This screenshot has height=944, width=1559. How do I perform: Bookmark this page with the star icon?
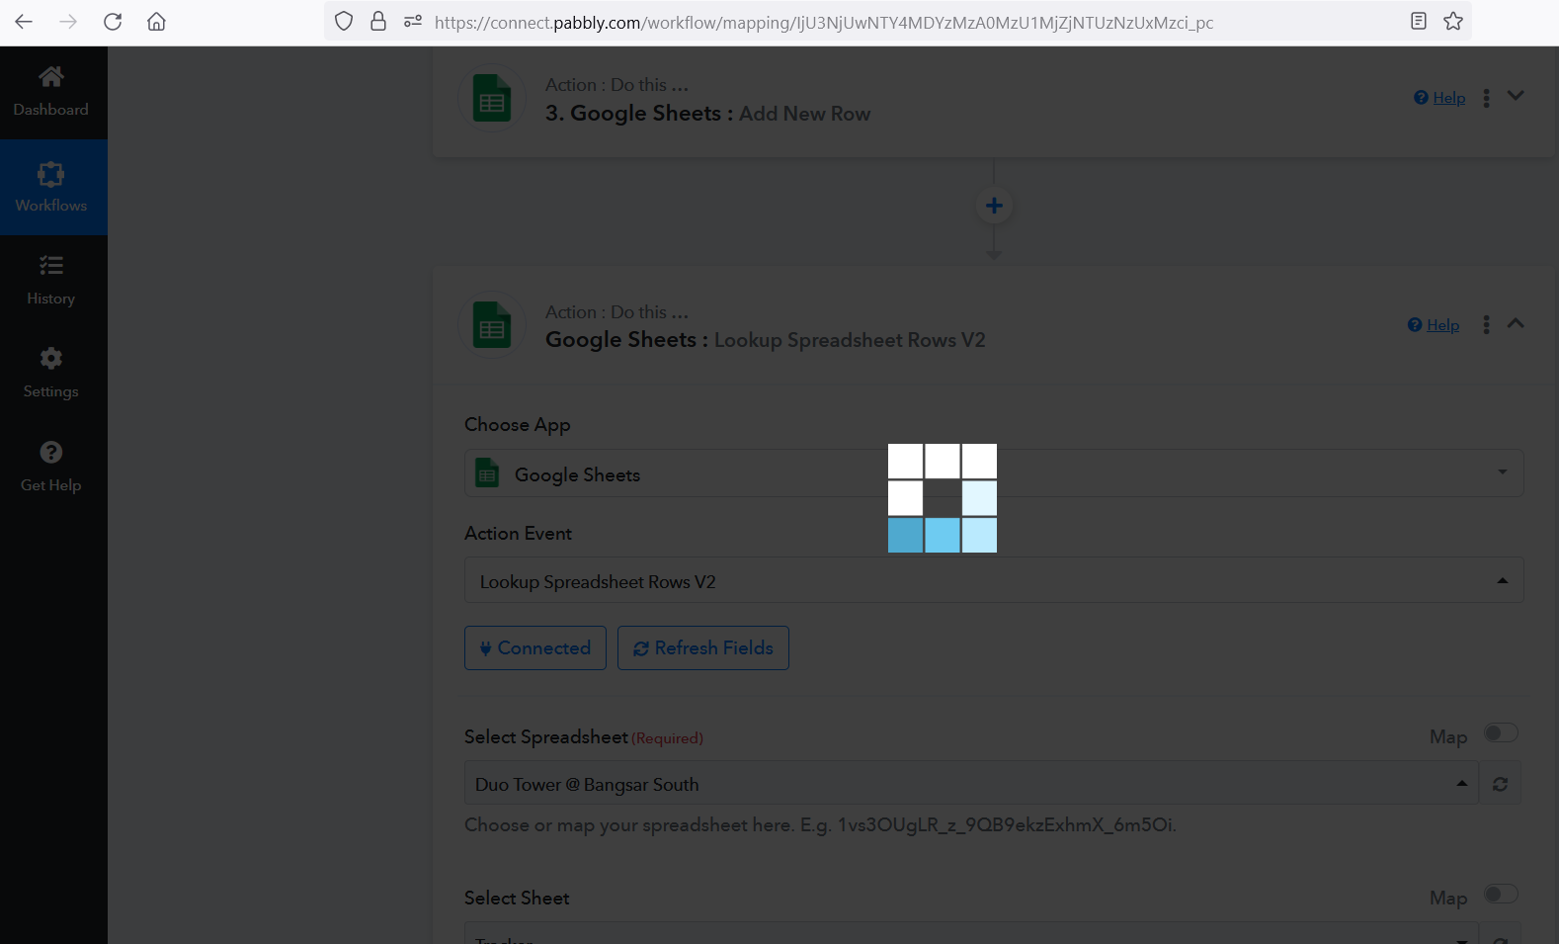click(x=1453, y=22)
